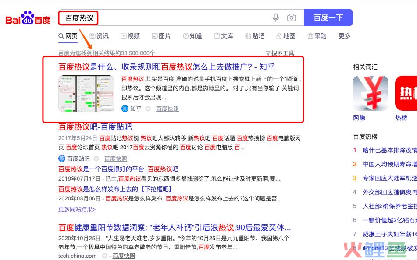The width and height of the screenshot is (417, 260).
Task: Open hot list item 人社部:确保养老金
Action: [390, 206]
